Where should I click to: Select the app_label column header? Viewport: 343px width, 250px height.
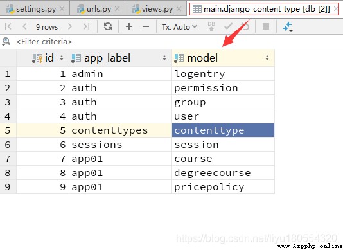click(121, 58)
